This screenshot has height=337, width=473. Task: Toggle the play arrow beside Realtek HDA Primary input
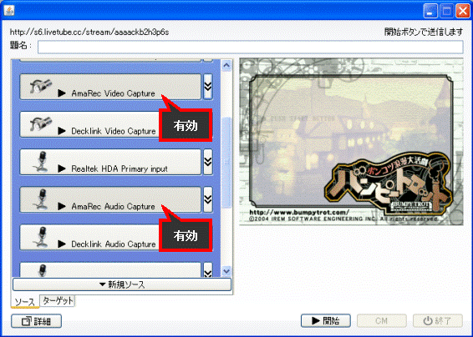coord(62,168)
